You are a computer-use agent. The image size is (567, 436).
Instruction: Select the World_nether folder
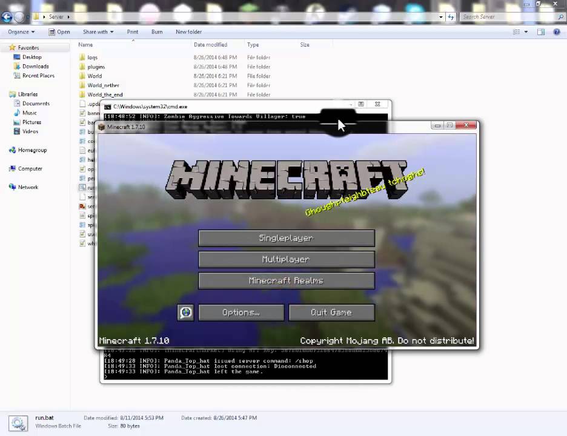pyautogui.click(x=103, y=85)
